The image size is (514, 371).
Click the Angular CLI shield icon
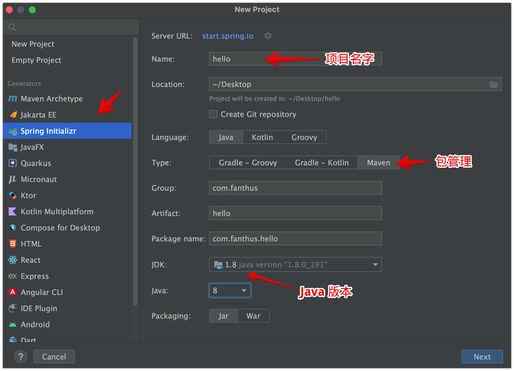(x=13, y=292)
